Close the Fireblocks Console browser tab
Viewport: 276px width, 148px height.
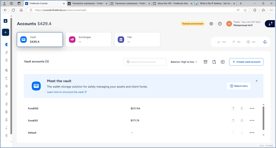64,4
